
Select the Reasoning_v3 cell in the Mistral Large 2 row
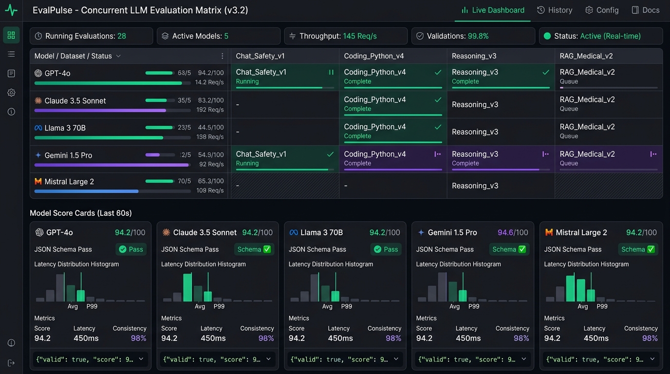coord(501,186)
